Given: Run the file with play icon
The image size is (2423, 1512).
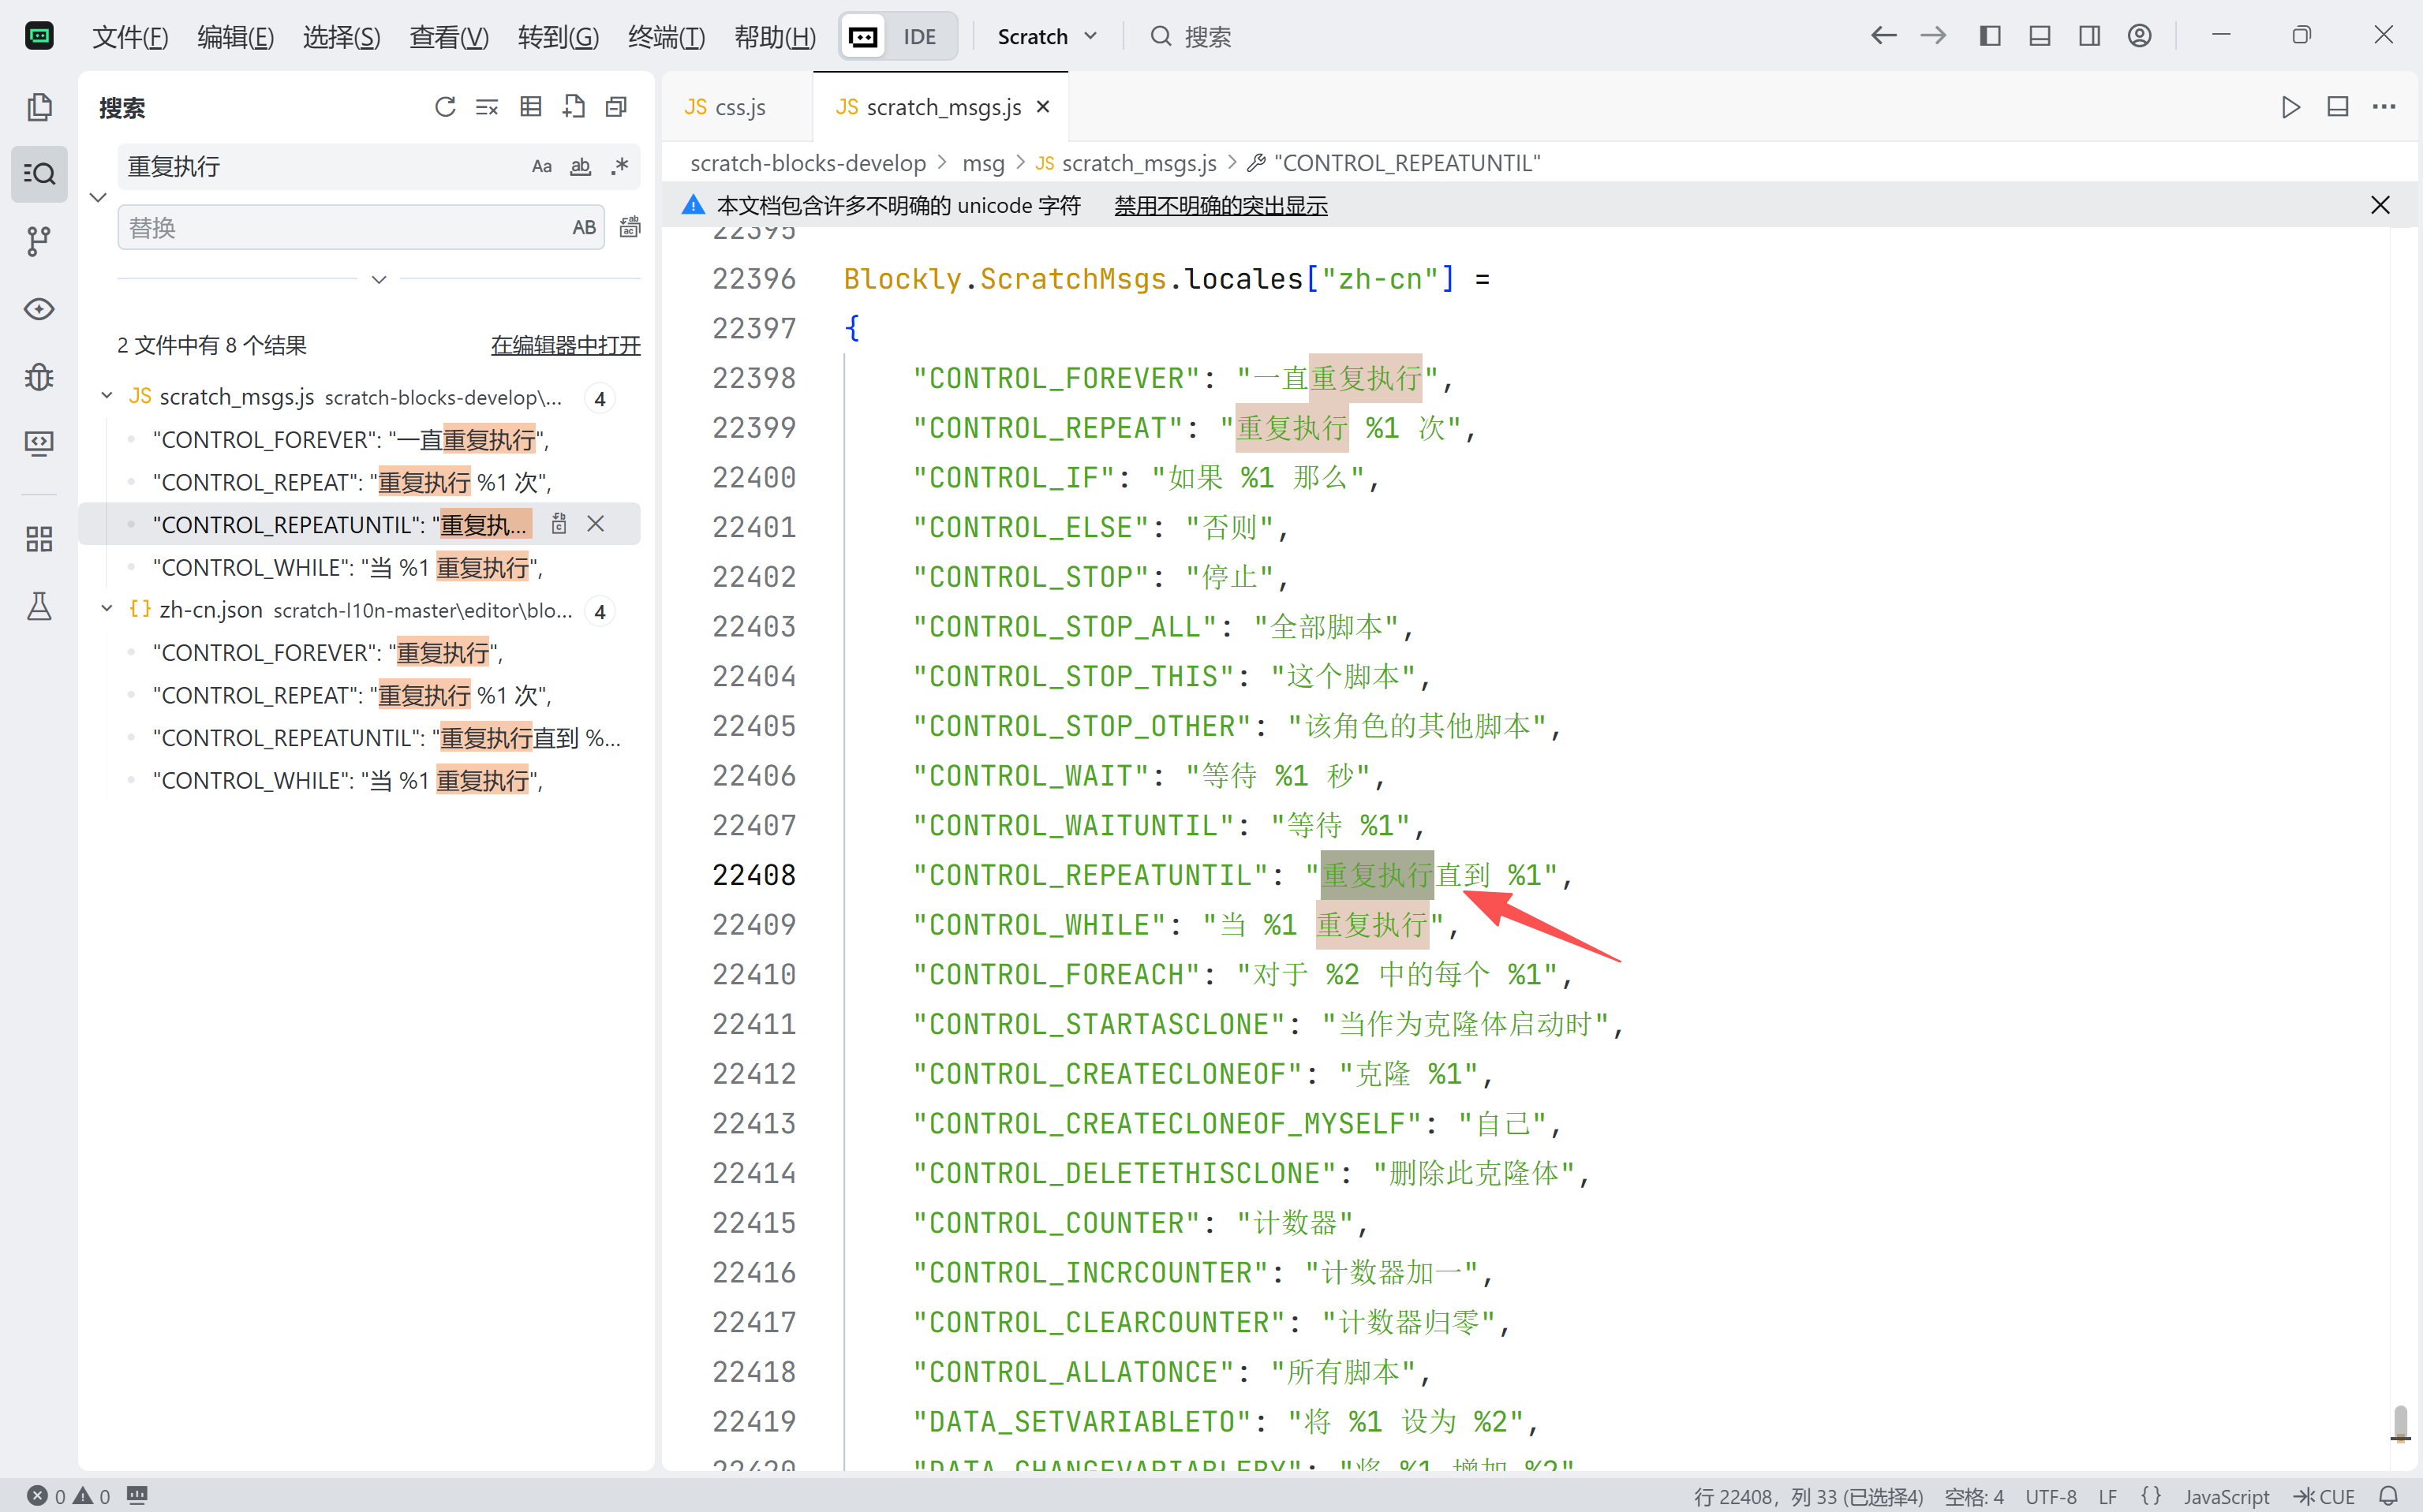Looking at the screenshot, I should (2290, 107).
